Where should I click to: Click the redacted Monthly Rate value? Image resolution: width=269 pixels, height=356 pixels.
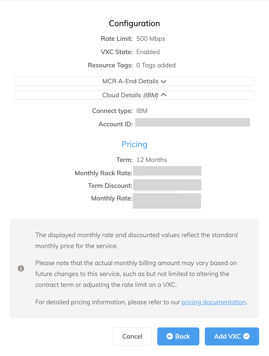tap(167, 201)
